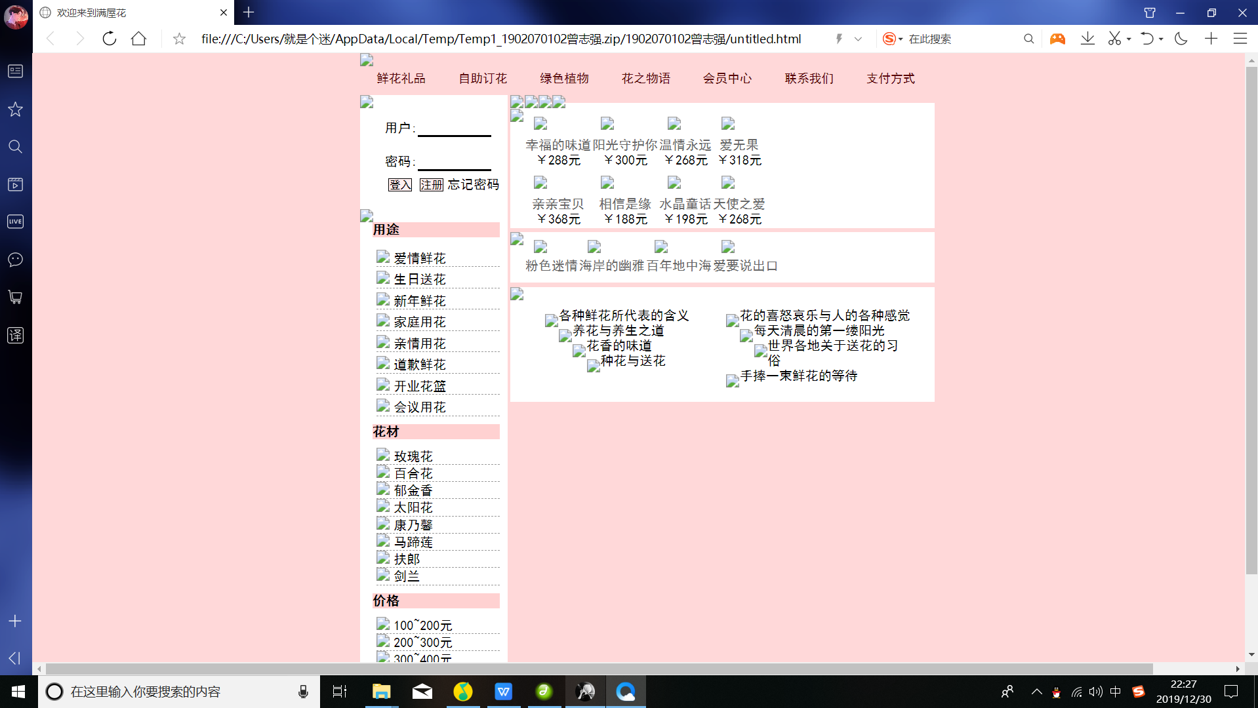This screenshot has width=1258, height=708.
Task: Open the 花香的味道 article link
Action: (x=619, y=345)
